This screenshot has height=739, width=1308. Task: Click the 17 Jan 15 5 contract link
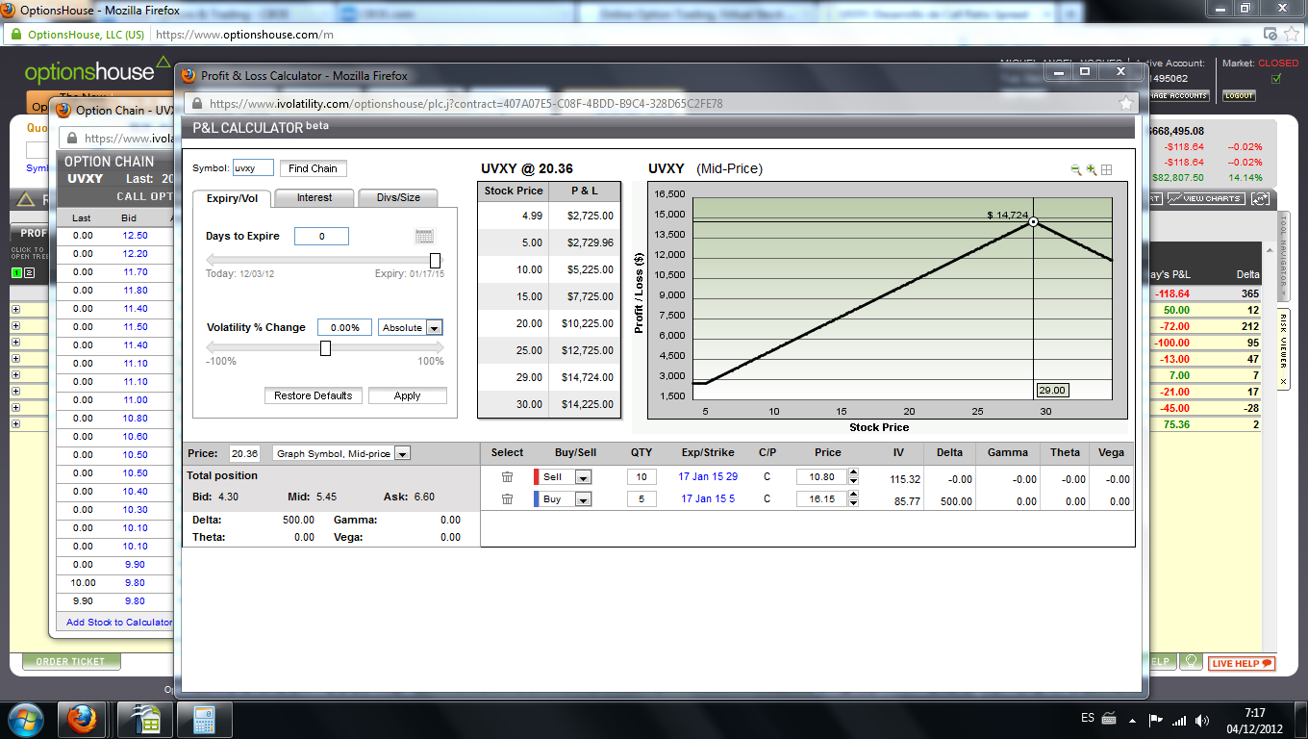(x=708, y=499)
